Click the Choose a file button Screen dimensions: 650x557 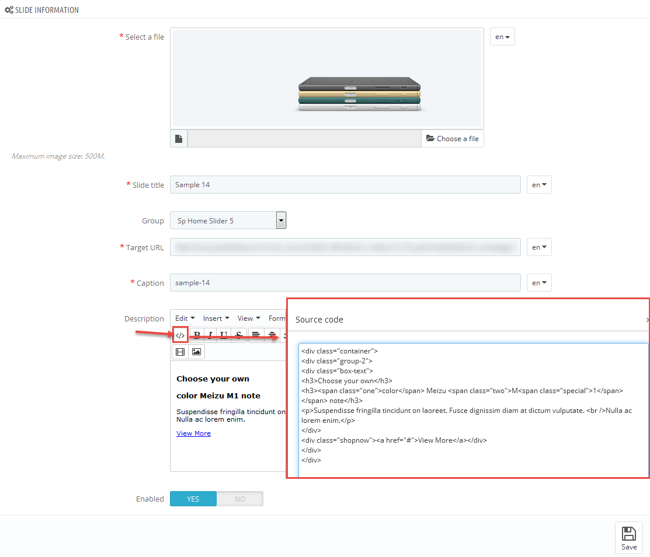[x=452, y=139]
